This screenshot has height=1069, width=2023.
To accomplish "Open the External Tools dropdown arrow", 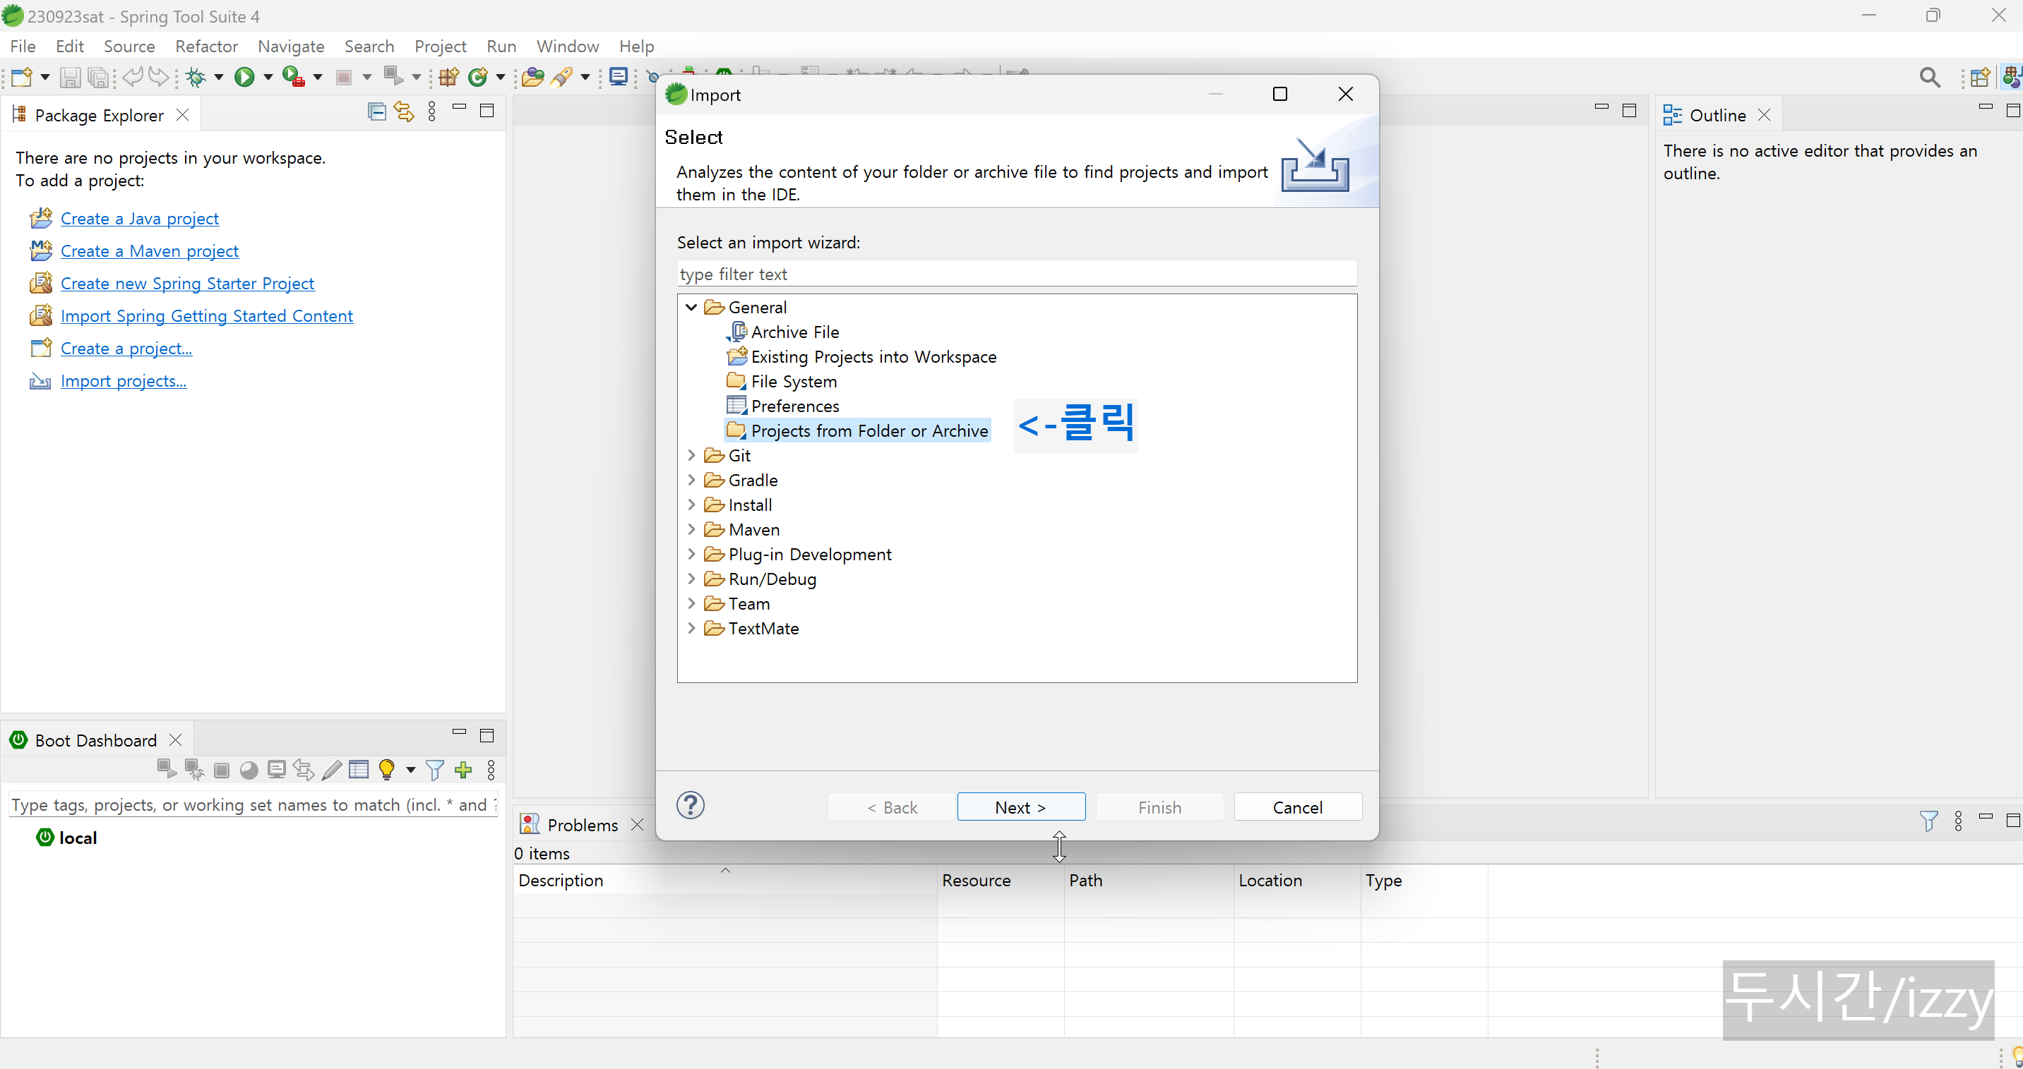I will 318,77.
